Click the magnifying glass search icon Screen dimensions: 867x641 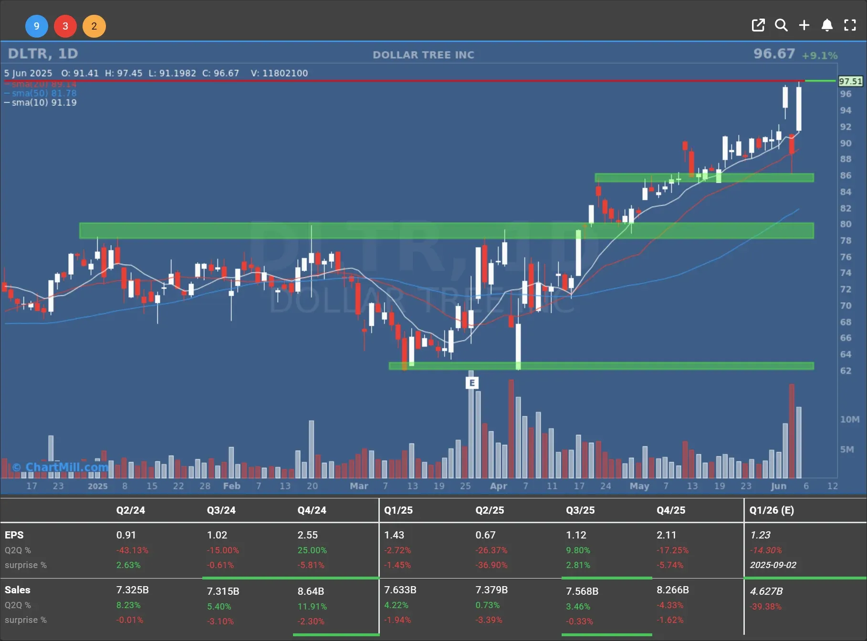pyautogui.click(x=781, y=25)
